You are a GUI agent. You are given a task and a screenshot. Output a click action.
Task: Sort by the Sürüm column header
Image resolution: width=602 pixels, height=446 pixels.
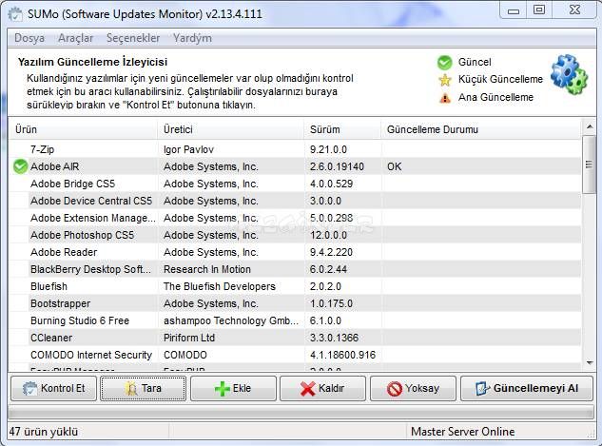click(342, 129)
